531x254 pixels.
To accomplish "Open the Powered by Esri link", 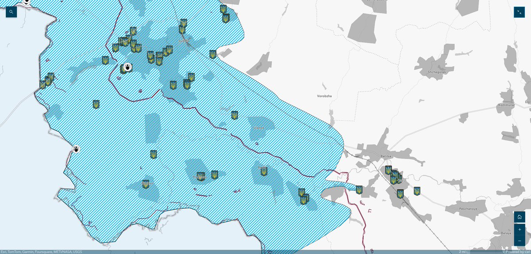I will pyautogui.click(x=518, y=252).
